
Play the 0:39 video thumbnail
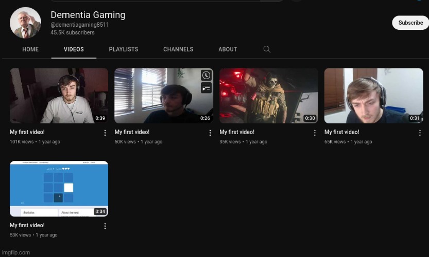click(59, 96)
